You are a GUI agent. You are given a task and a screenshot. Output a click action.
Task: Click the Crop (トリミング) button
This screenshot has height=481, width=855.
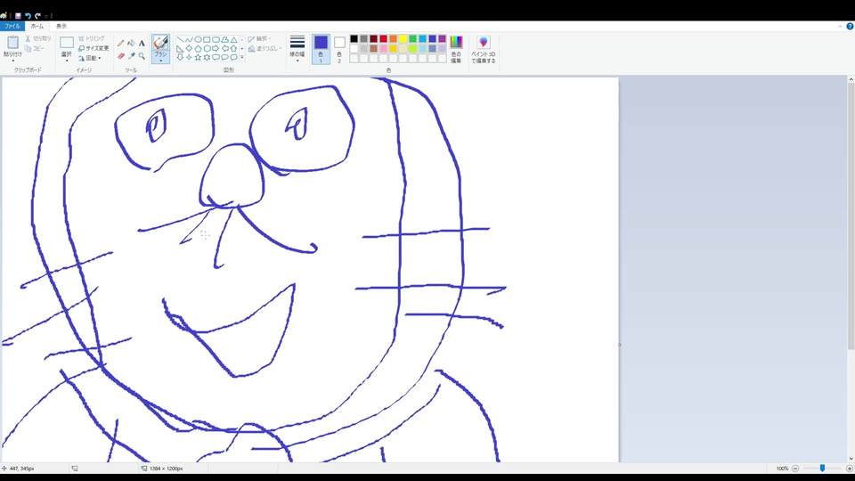(91, 38)
